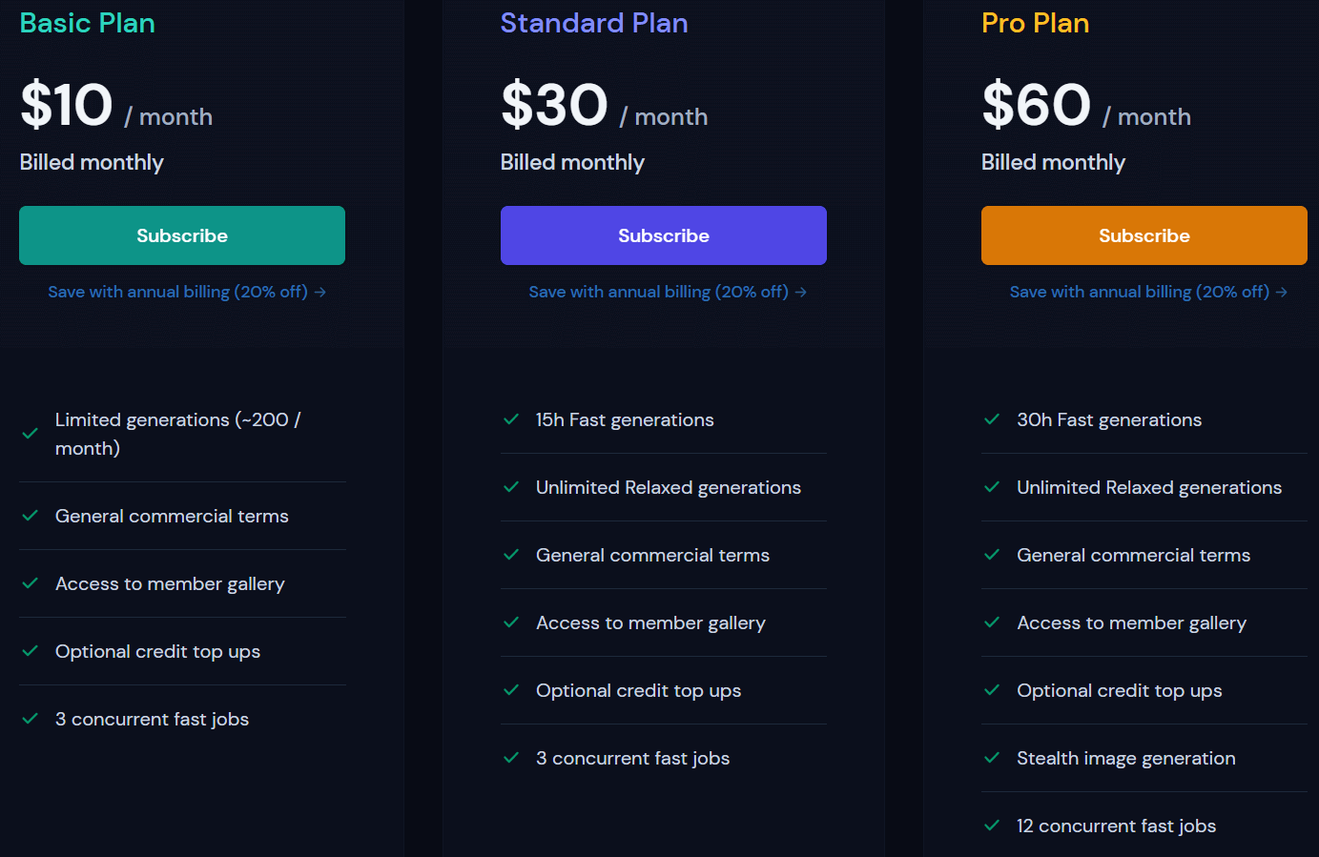Click Standard Plan's Unlimited Relaxed generations feature
This screenshot has width=1319, height=857.
point(668,487)
